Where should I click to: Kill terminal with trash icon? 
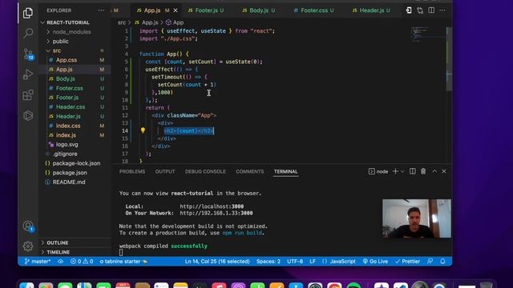click(423, 171)
